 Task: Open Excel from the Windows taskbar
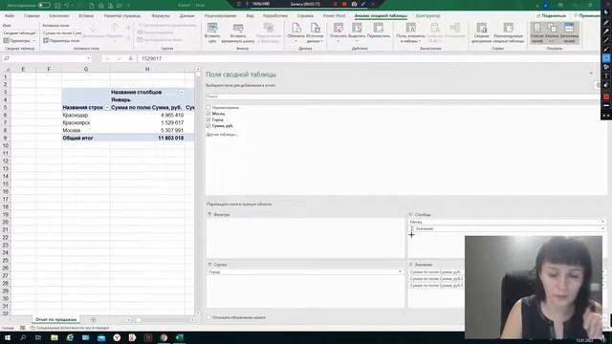pyautogui.click(x=179, y=337)
